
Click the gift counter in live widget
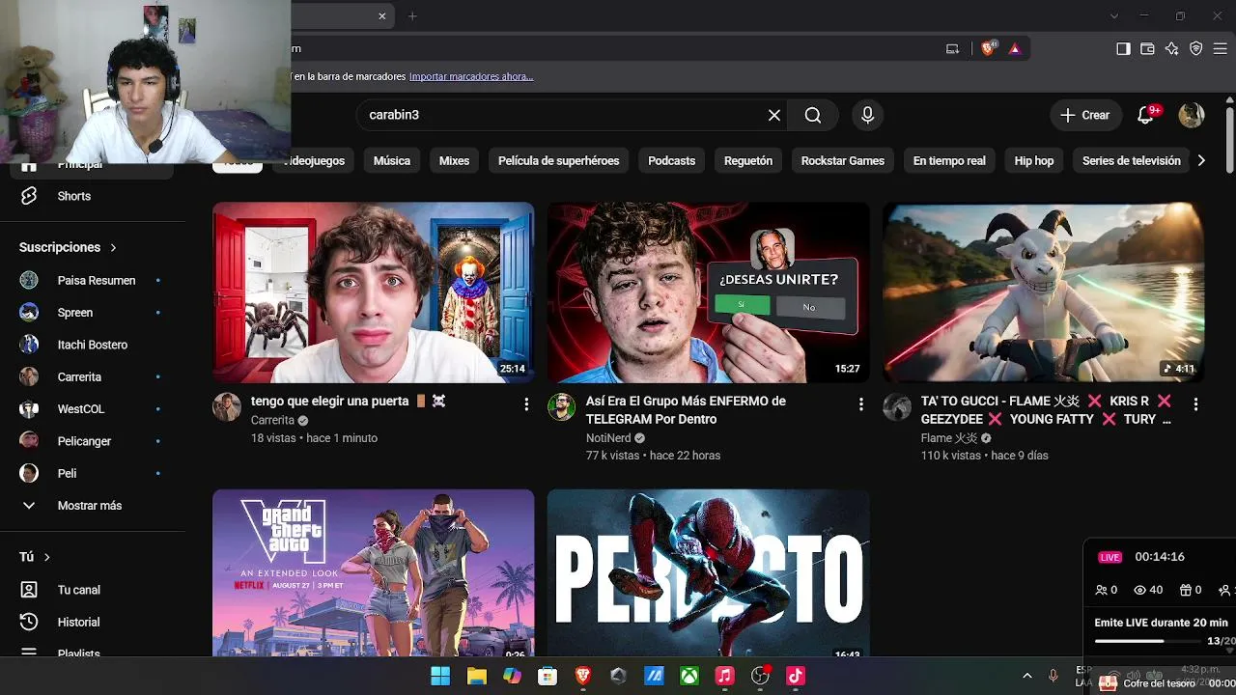[1191, 590]
